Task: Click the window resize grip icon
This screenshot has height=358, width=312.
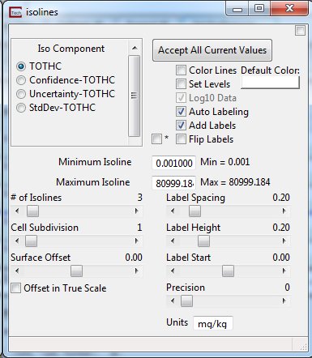Action: point(303,347)
